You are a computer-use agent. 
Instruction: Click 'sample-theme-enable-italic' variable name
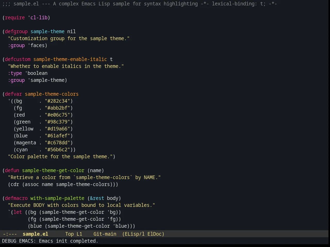(70, 59)
